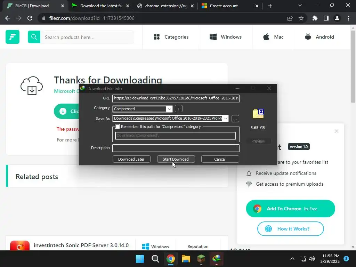The width and height of the screenshot is (356, 267).
Task: Click the plus button to add category
Action: click(x=179, y=109)
